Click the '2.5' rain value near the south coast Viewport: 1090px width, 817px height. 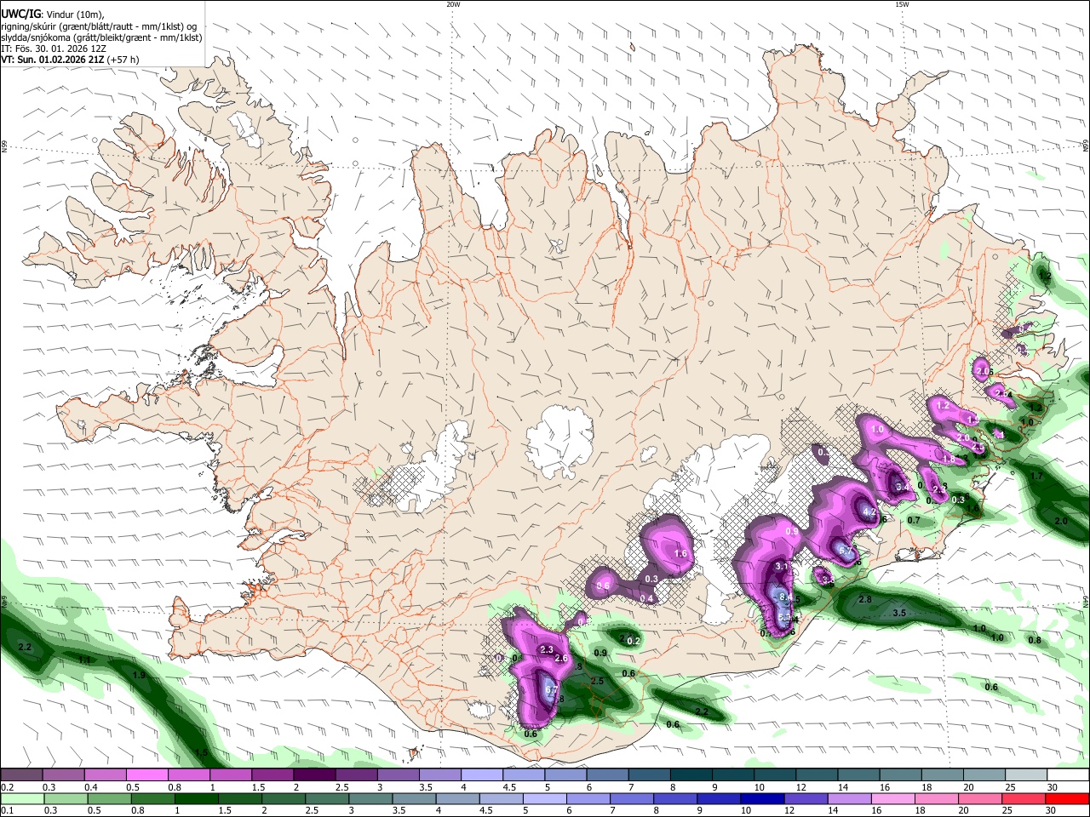pyautogui.click(x=597, y=682)
